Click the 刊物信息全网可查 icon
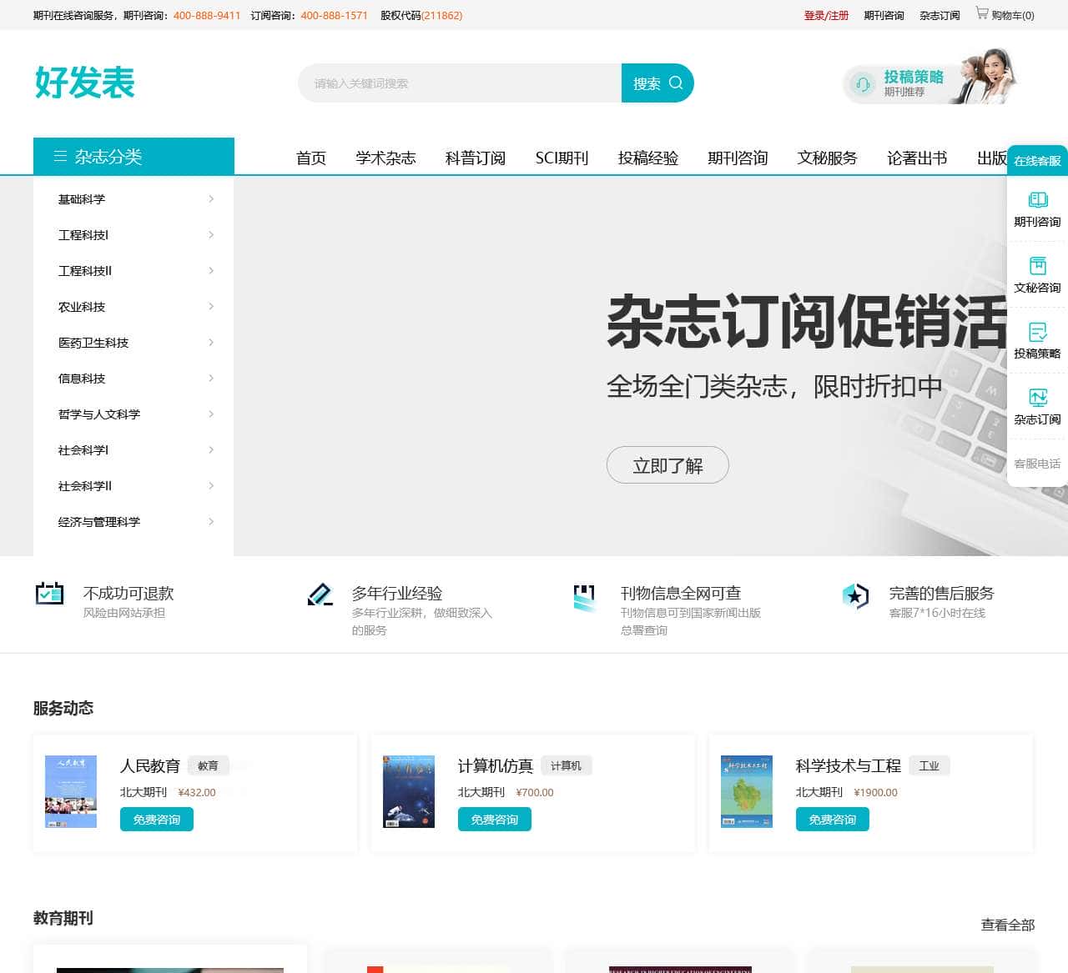This screenshot has height=973, width=1068. click(585, 598)
